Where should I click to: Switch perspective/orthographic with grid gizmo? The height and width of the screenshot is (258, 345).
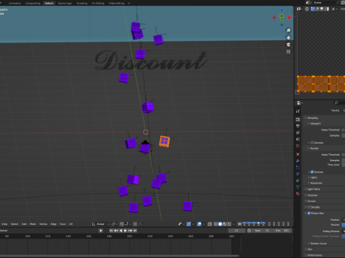click(x=288, y=52)
